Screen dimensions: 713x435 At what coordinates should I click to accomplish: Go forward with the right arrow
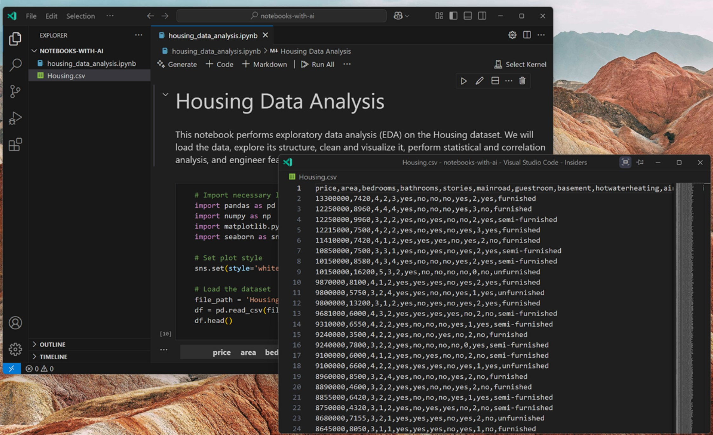point(165,16)
